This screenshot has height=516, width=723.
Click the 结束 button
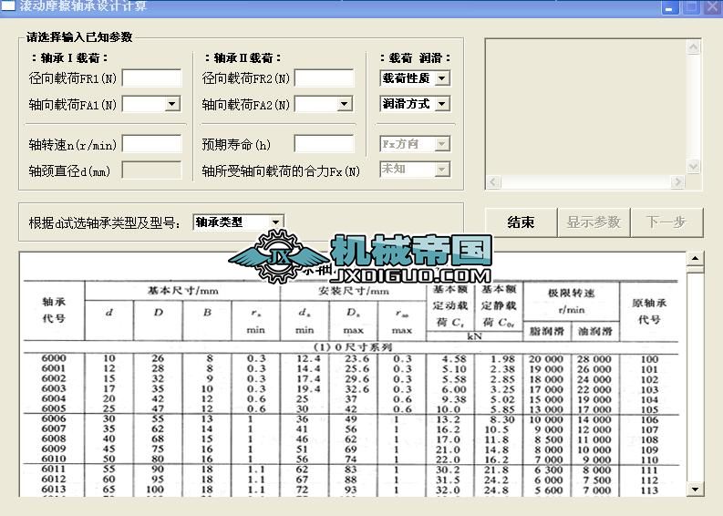tap(521, 222)
